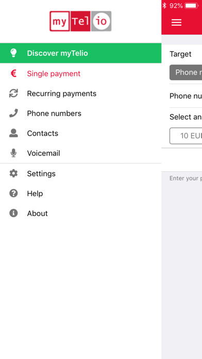Click the Voicemail microphone icon
This screenshot has height=359, width=202.
click(x=13, y=153)
